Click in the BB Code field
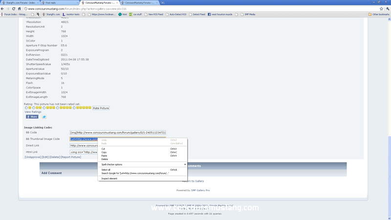391x220 pixels. pyautogui.click(x=118, y=133)
